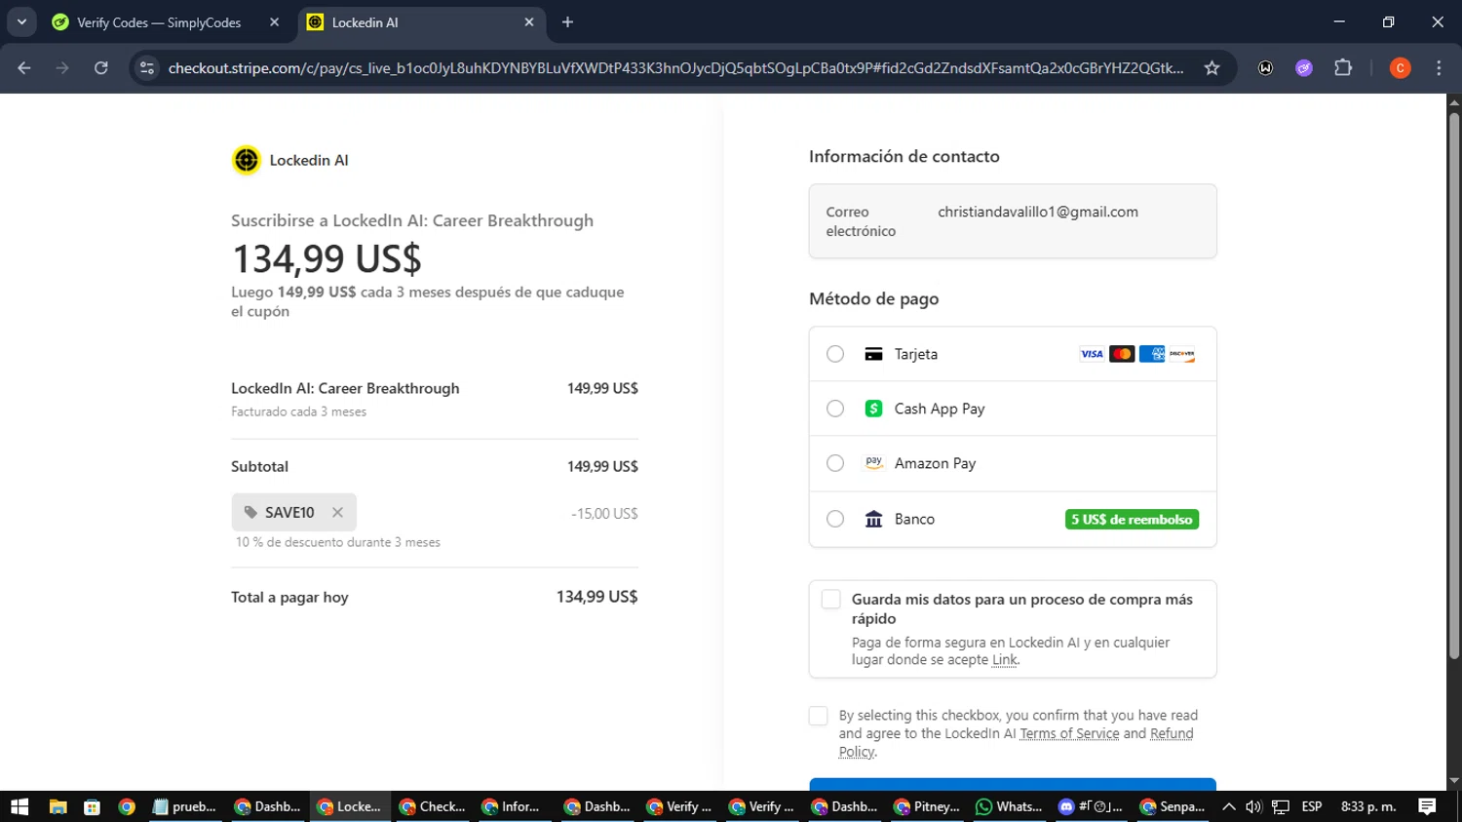Click the email address field

tap(1013, 221)
